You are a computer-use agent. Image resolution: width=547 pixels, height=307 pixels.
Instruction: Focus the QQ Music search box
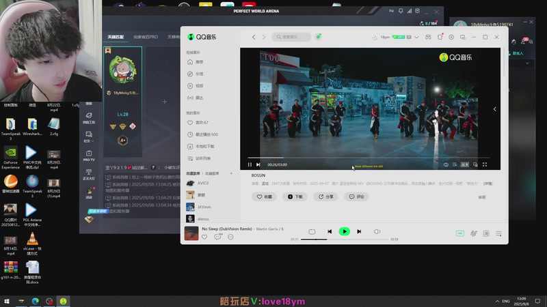point(291,37)
